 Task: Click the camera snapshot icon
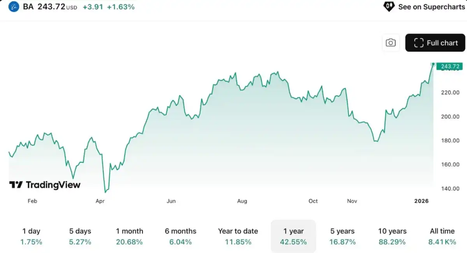pos(391,43)
